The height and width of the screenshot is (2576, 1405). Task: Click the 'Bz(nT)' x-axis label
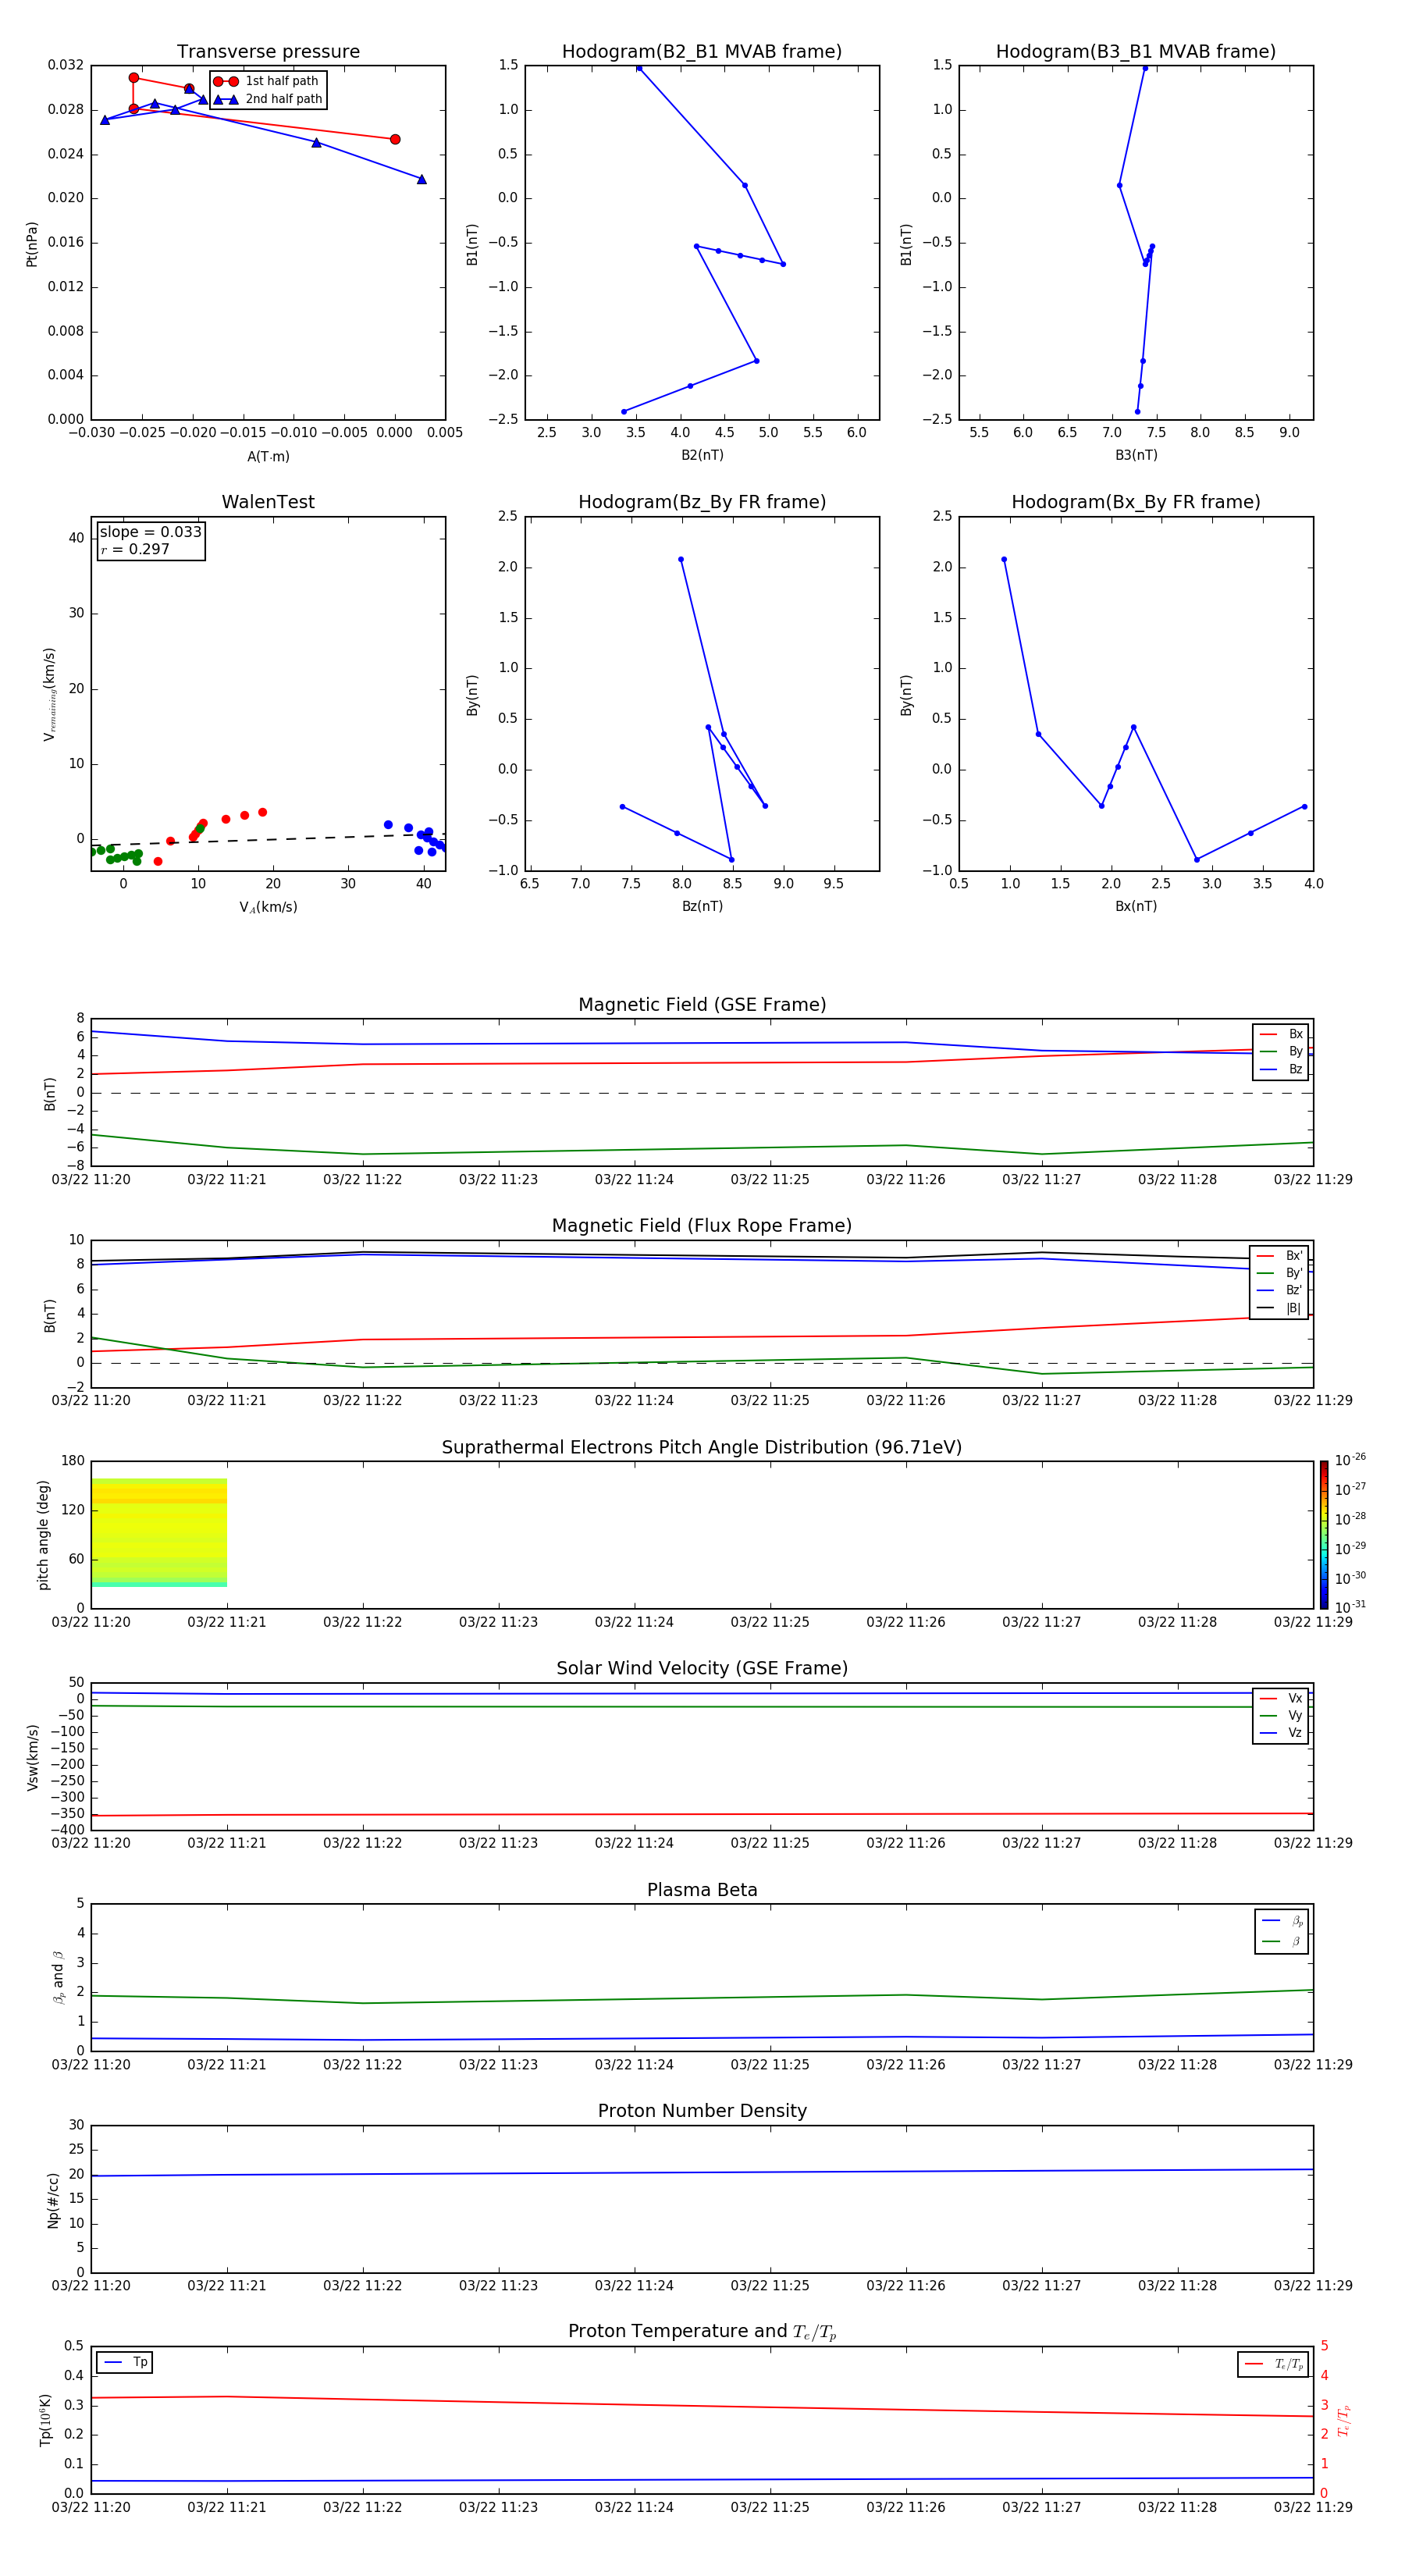pos(702,906)
